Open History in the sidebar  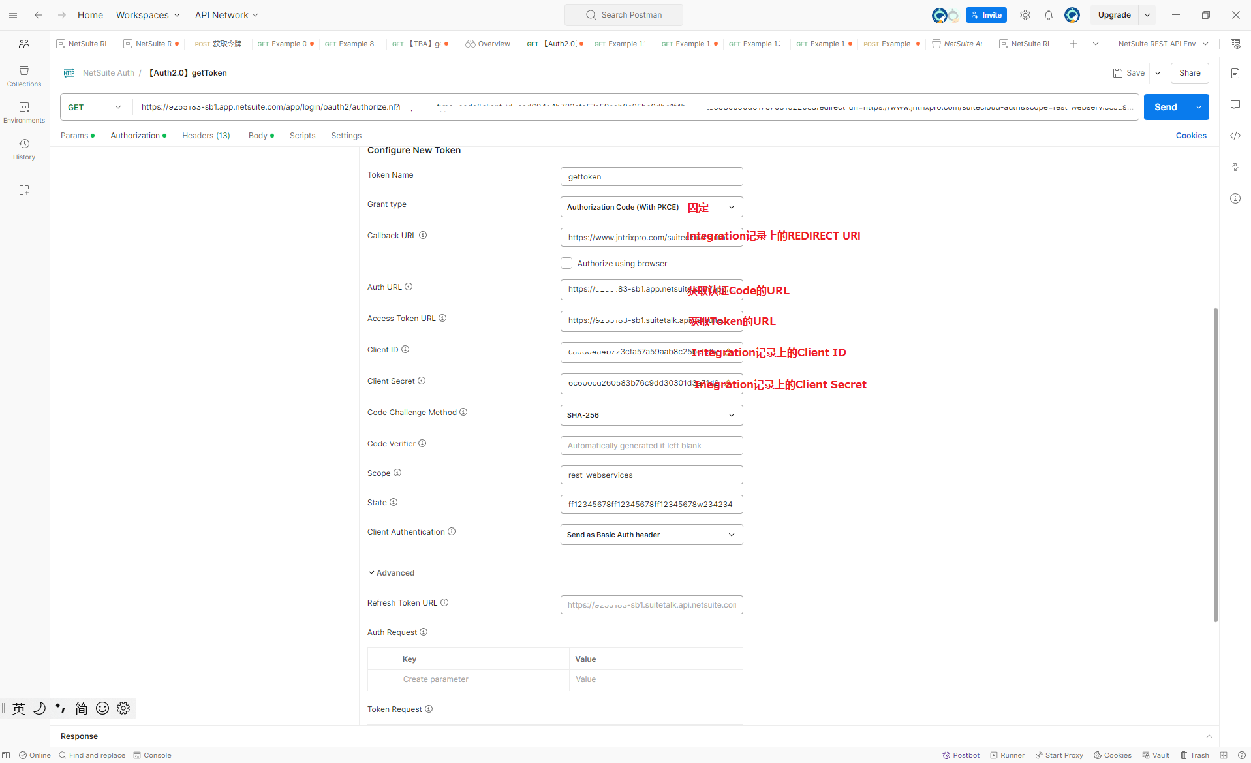point(24,149)
